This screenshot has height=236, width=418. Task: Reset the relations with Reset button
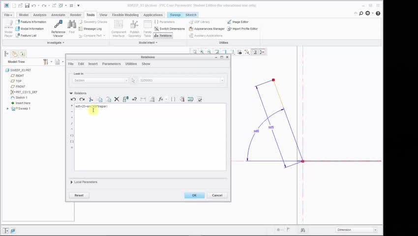click(x=79, y=196)
